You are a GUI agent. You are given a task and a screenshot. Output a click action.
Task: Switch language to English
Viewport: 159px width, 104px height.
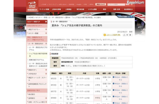coord(79,4)
